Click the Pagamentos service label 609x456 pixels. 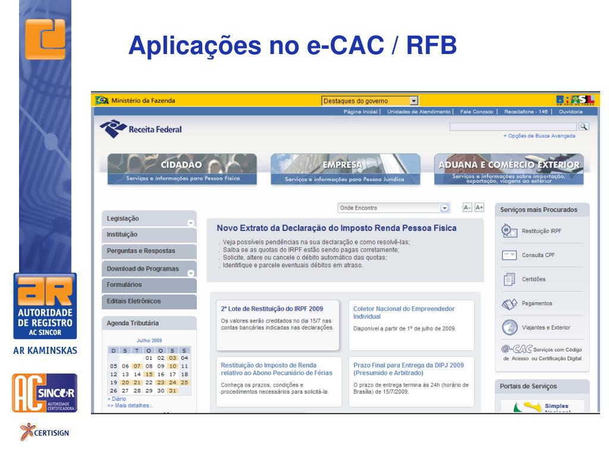coord(537,303)
